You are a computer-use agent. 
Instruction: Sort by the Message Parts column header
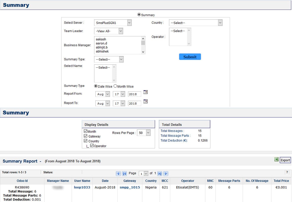pos(229,181)
